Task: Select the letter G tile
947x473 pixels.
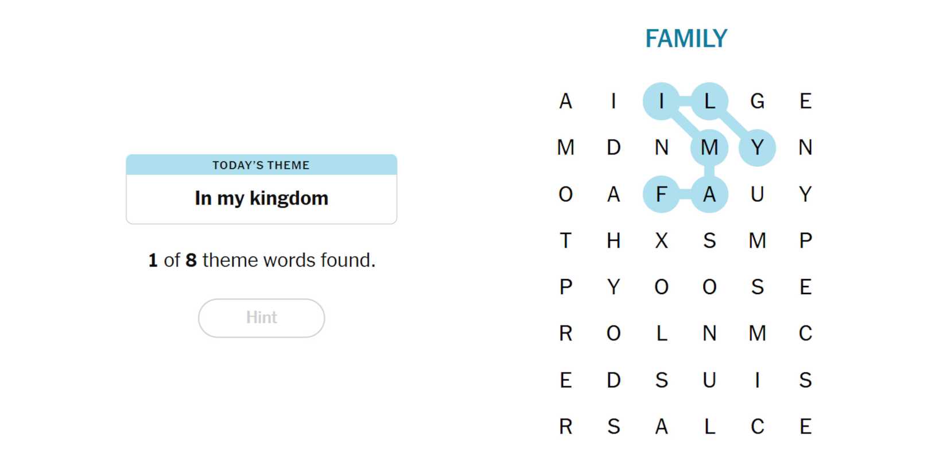Action: pyautogui.click(x=757, y=101)
